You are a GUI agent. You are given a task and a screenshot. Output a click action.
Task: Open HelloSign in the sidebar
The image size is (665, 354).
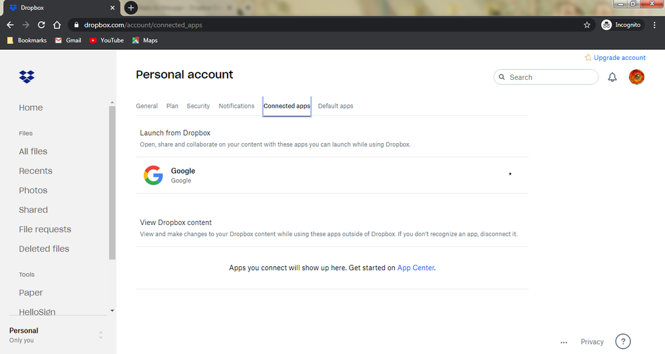coord(37,311)
